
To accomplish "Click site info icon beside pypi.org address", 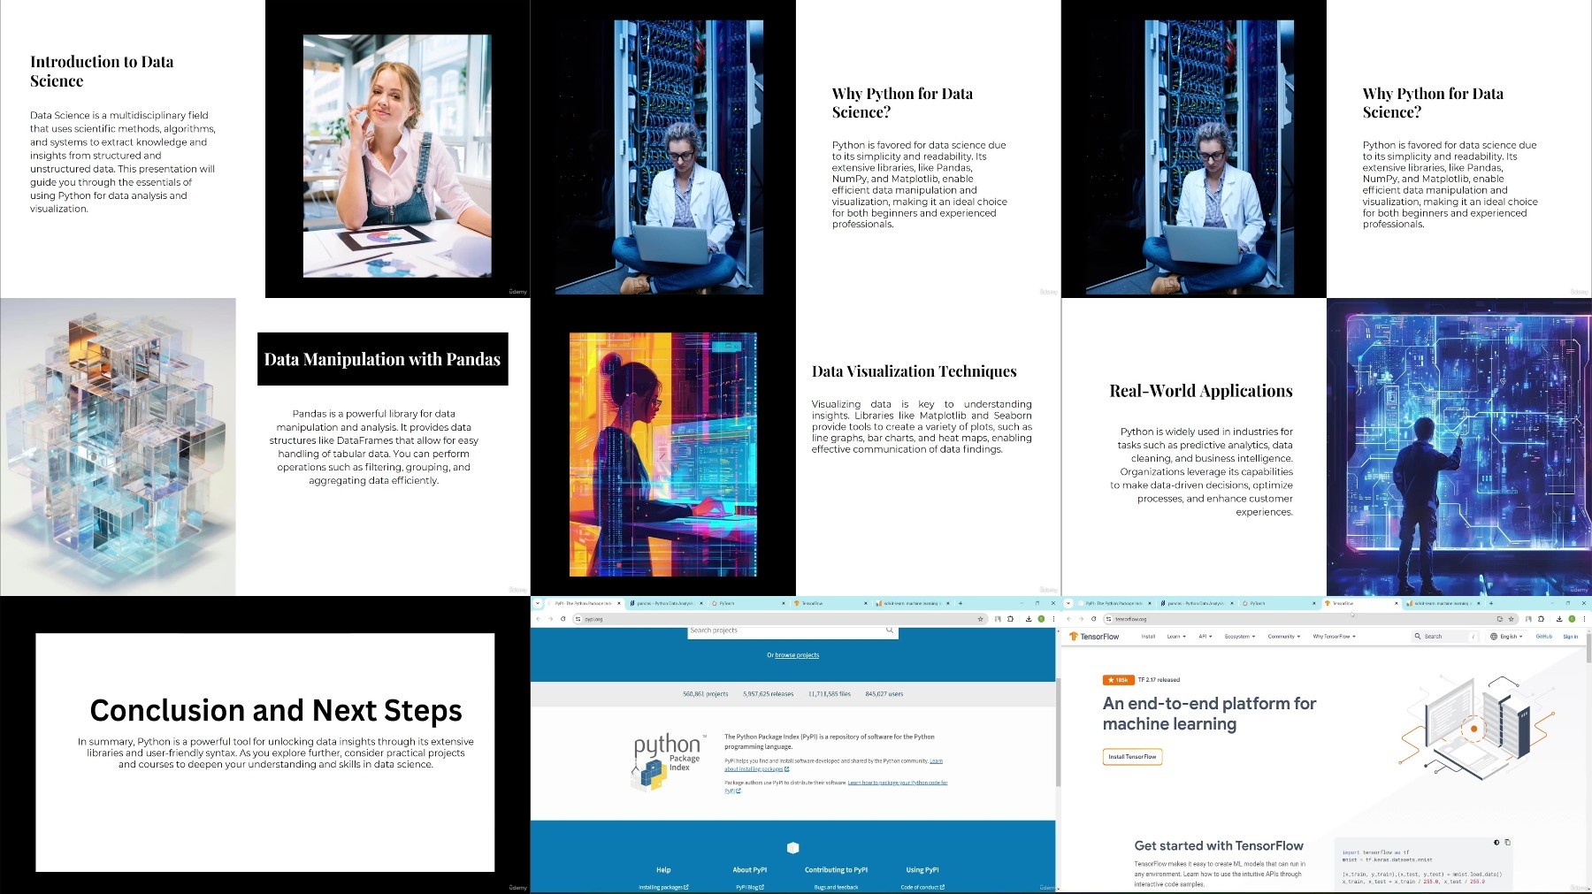I will click(x=578, y=619).
